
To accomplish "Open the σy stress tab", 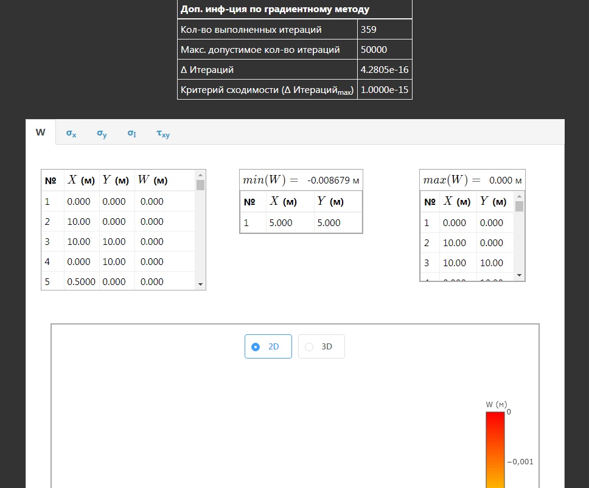I will pyautogui.click(x=102, y=133).
